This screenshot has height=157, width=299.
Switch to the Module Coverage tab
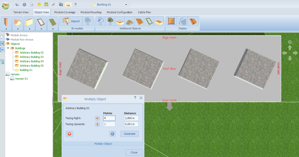point(65,12)
